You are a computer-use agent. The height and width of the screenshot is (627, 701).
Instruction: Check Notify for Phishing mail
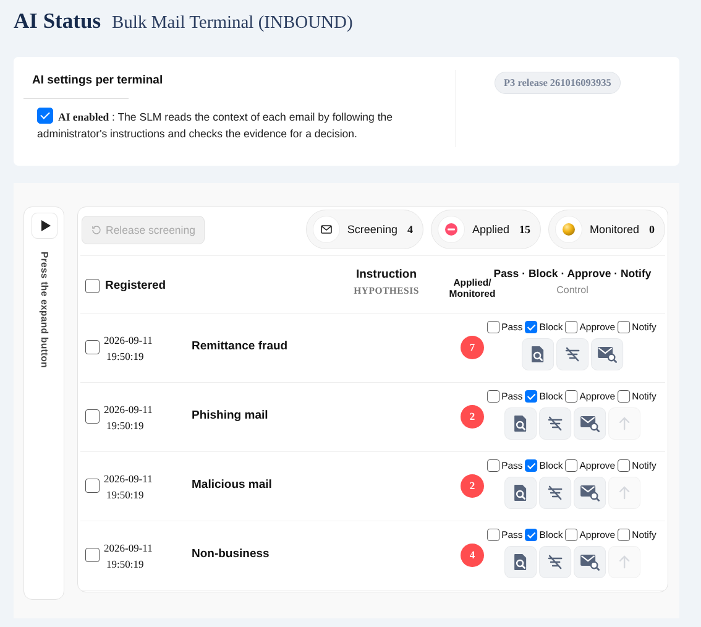(624, 396)
